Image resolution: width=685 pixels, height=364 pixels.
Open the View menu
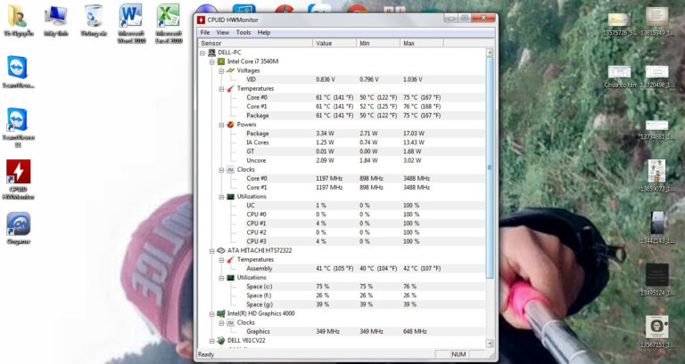[x=223, y=33]
